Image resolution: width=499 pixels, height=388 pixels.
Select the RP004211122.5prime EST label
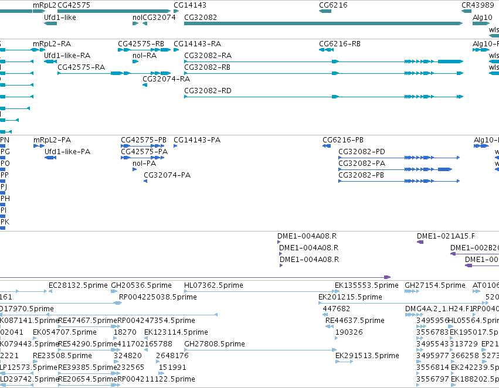click(156, 379)
